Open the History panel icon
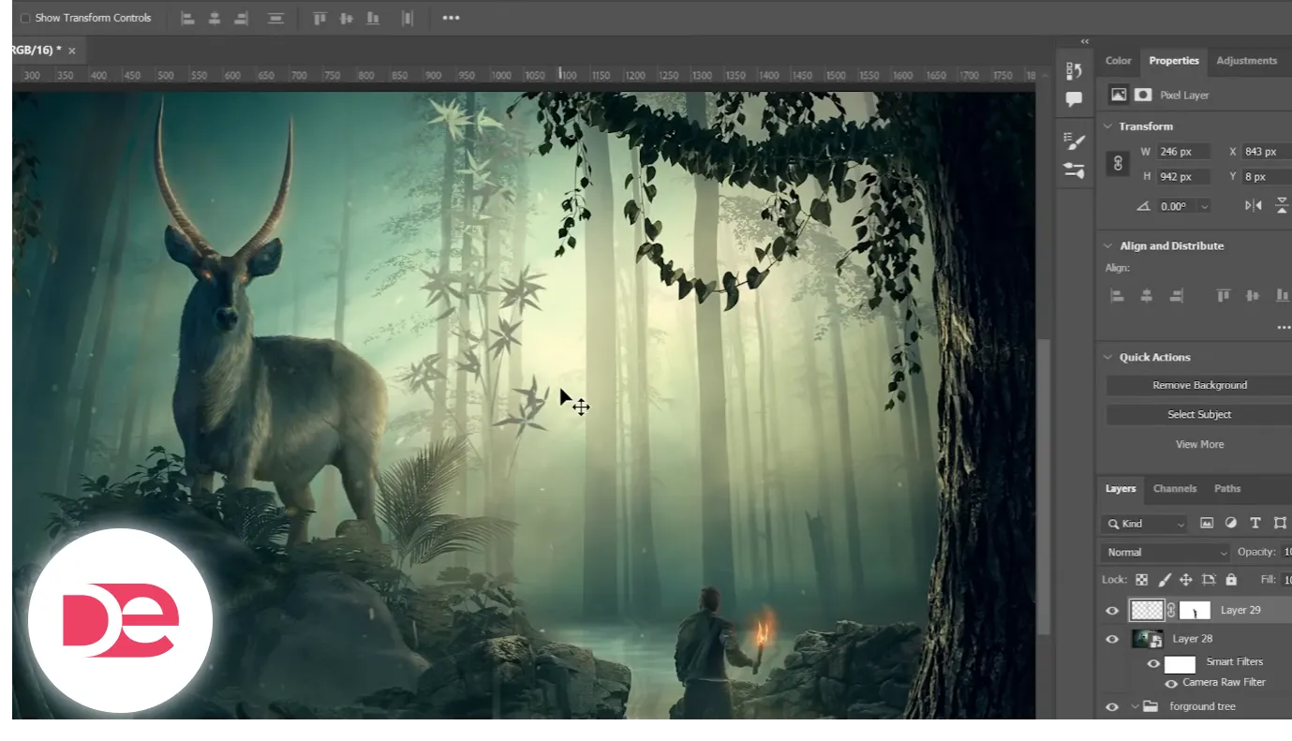Image resolution: width=1292 pixels, height=741 pixels. [1074, 71]
